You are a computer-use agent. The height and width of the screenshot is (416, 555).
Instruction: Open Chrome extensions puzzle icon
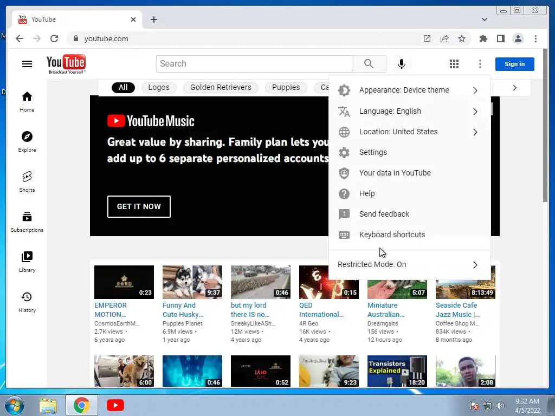483,38
